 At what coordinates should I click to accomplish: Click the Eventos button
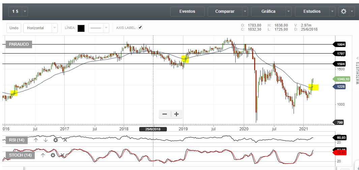(x=187, y=11)
